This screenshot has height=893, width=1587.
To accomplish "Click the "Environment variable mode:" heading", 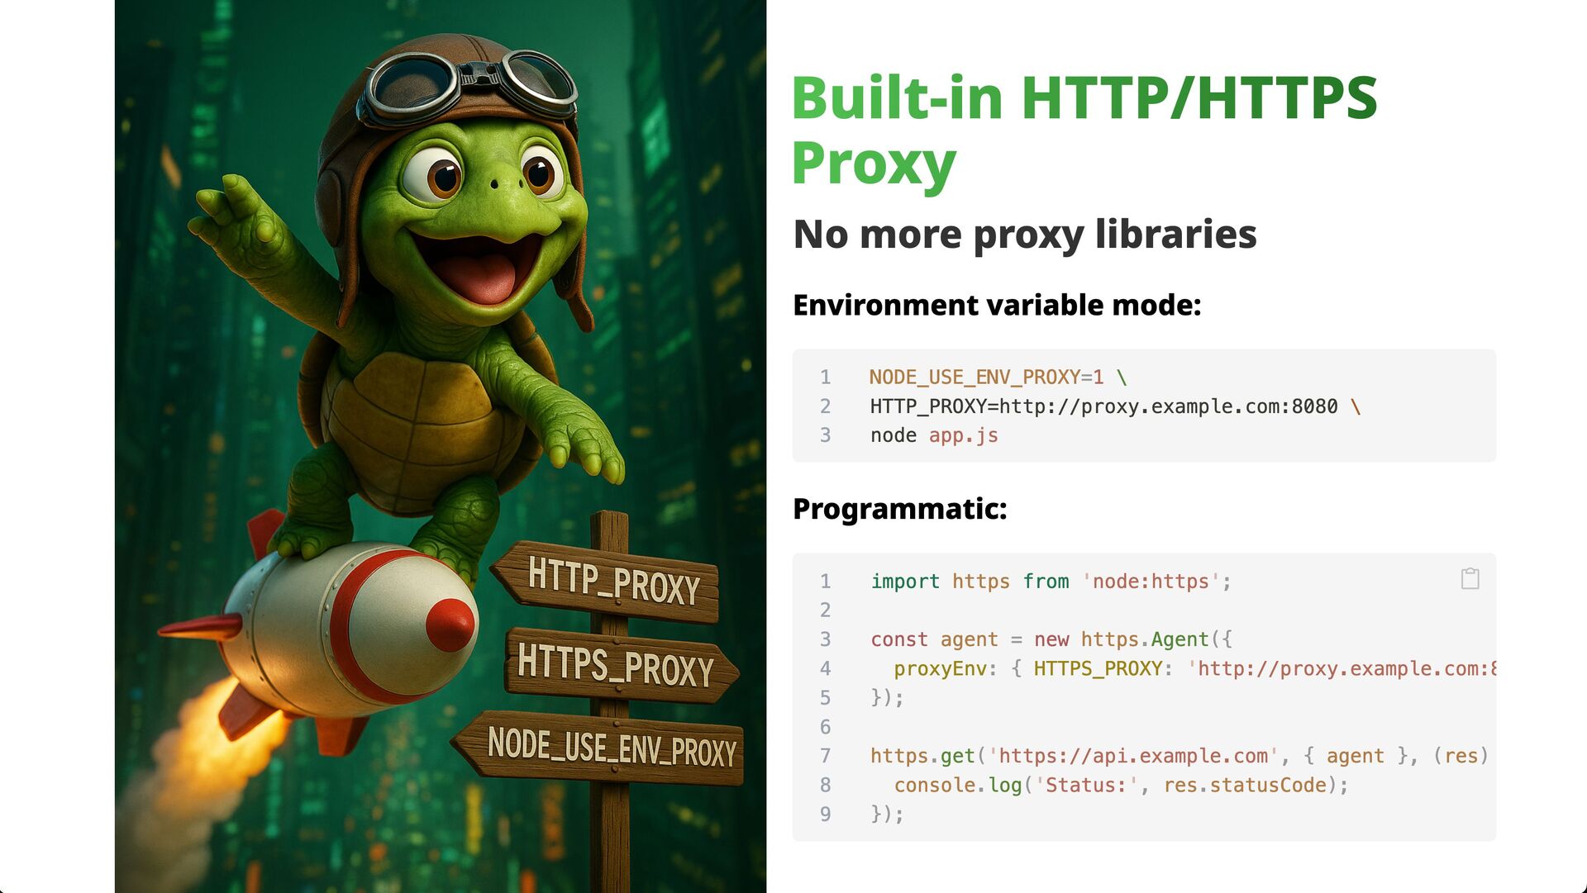I will [996, 306].
